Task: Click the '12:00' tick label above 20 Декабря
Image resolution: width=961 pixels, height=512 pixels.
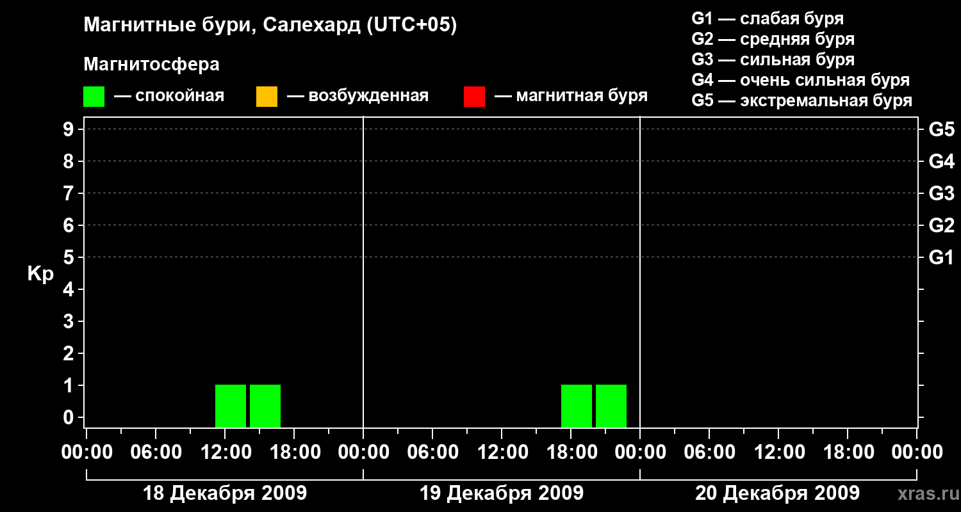Action: tap(778, 452)
